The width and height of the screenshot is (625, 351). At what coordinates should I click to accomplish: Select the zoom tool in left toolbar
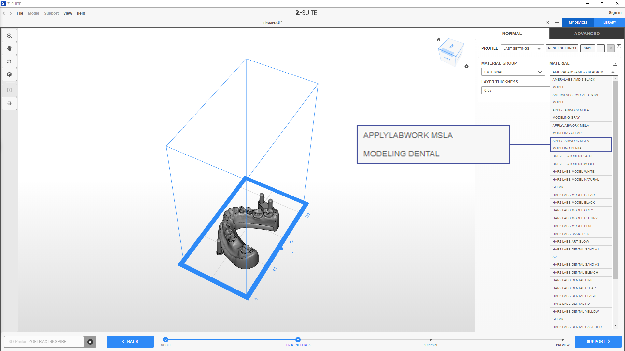[x=9, y=36]
